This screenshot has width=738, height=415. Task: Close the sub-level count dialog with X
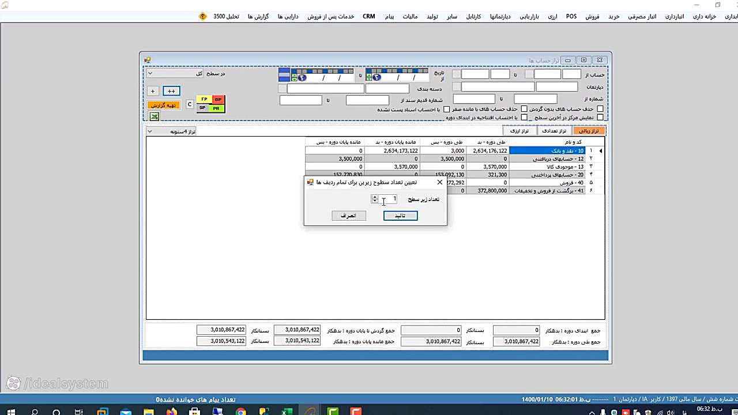(x=440, y=182)
